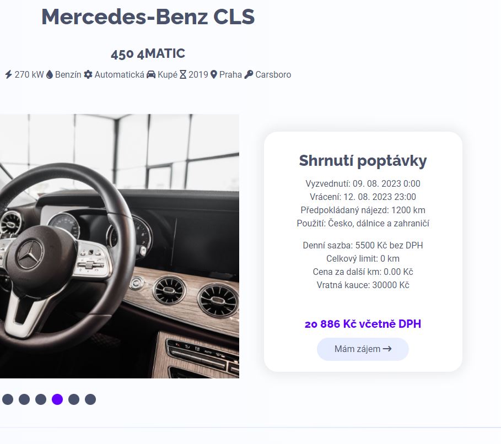The height and width of the screenshot is (444, 501).
Task: Click the 20 886 Kč total price
Action: coord(363,324)
